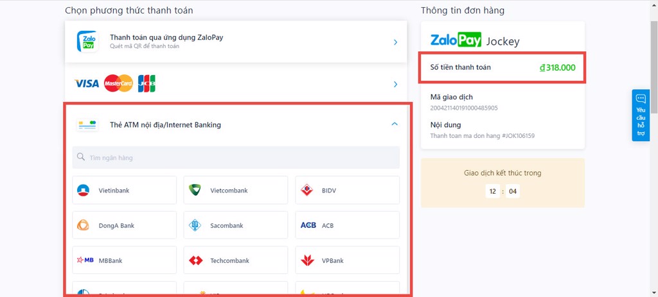The width and height of the screenshot is (658, 297).
Task: Open Yêu cầu hỗ trợ support tab
Action: coord(641,115)
